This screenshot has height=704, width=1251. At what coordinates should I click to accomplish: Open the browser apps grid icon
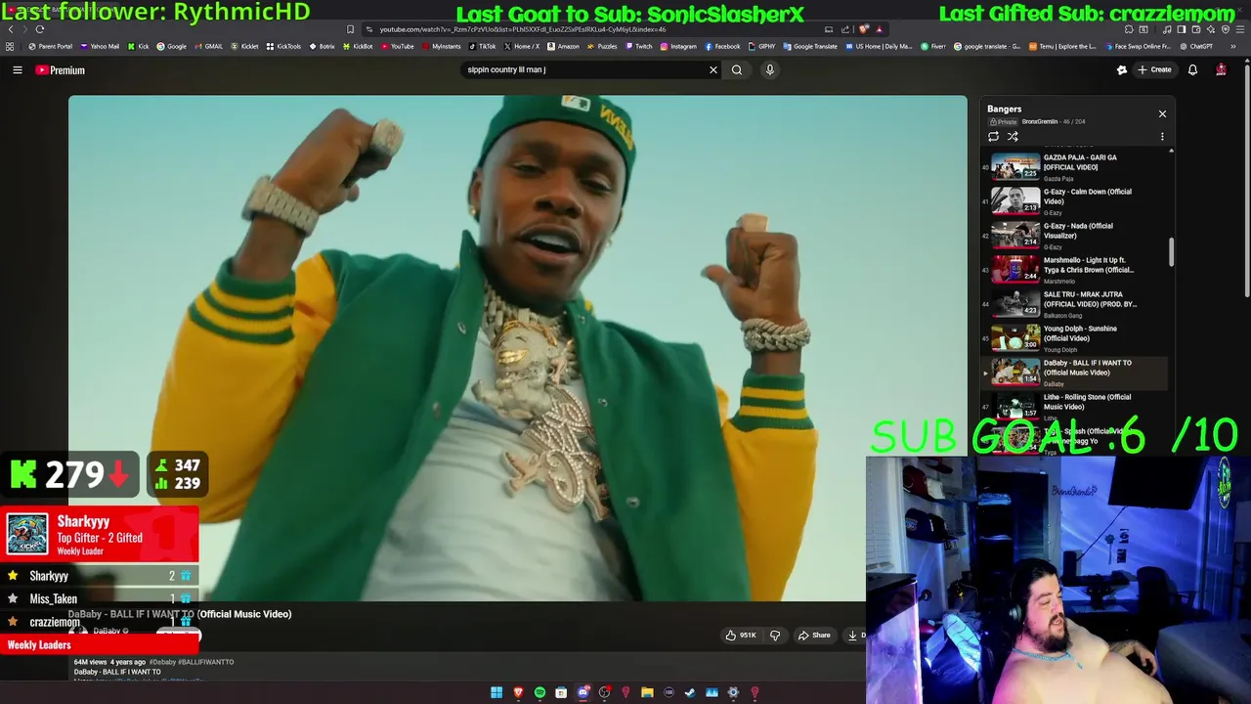[x=10, y=46]
